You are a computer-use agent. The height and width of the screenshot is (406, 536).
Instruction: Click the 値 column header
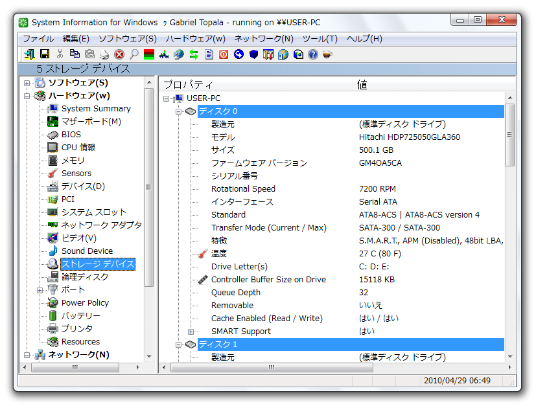click(x=434, y=84)
